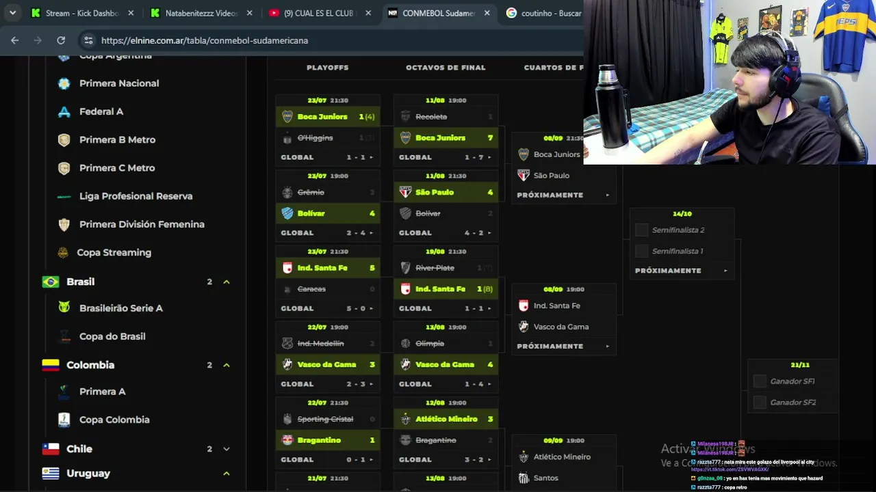Click the Semifinalista 2 slot
The image size is (876, 492).
(x=682, y=230)
